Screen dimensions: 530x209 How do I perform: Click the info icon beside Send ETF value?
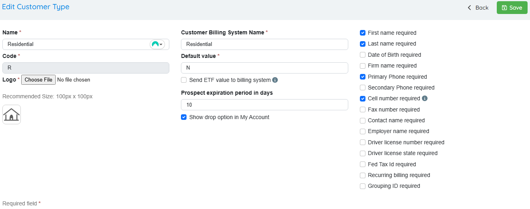(x=275, y=80)
